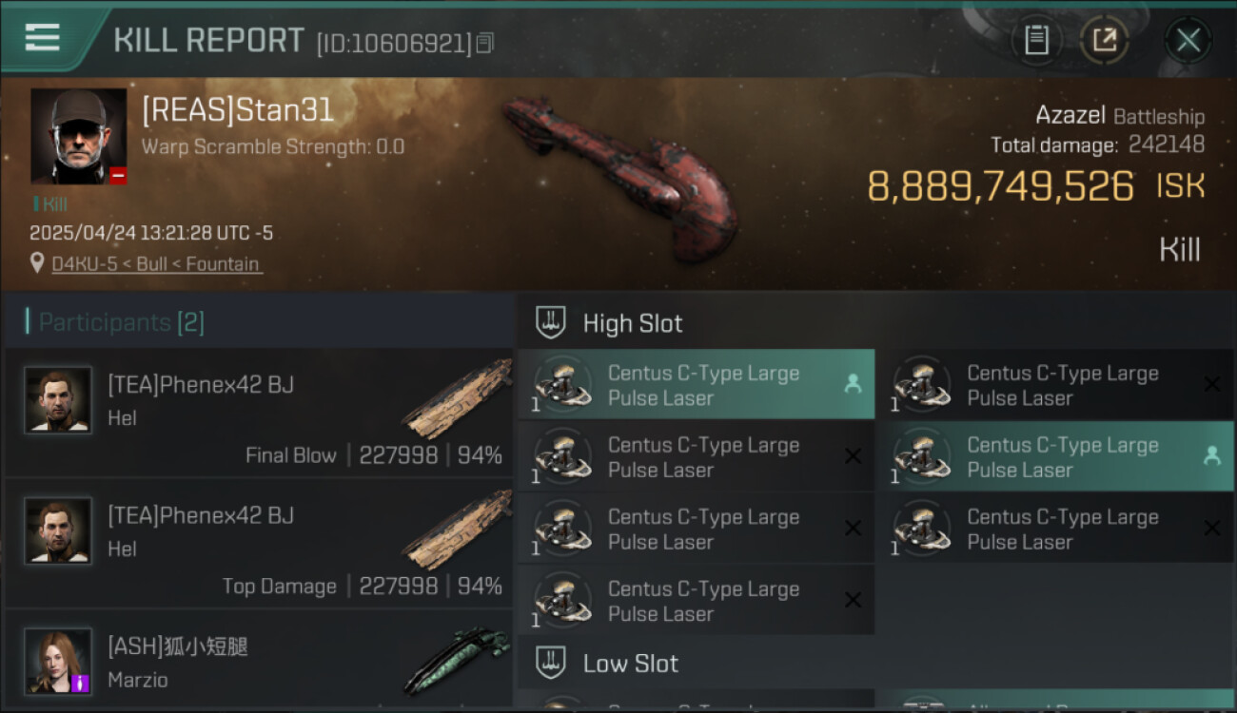Viewport: 1237px width, 713px height.
Task: Select the Top Damage Phenex42 BJ entry
Action: pos(259,543)
